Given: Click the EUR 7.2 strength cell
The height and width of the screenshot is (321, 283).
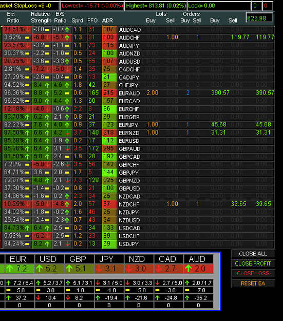Looking at the screenshot, I should 20,269.
